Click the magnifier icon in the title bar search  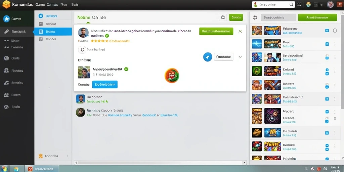click(291, 4)
